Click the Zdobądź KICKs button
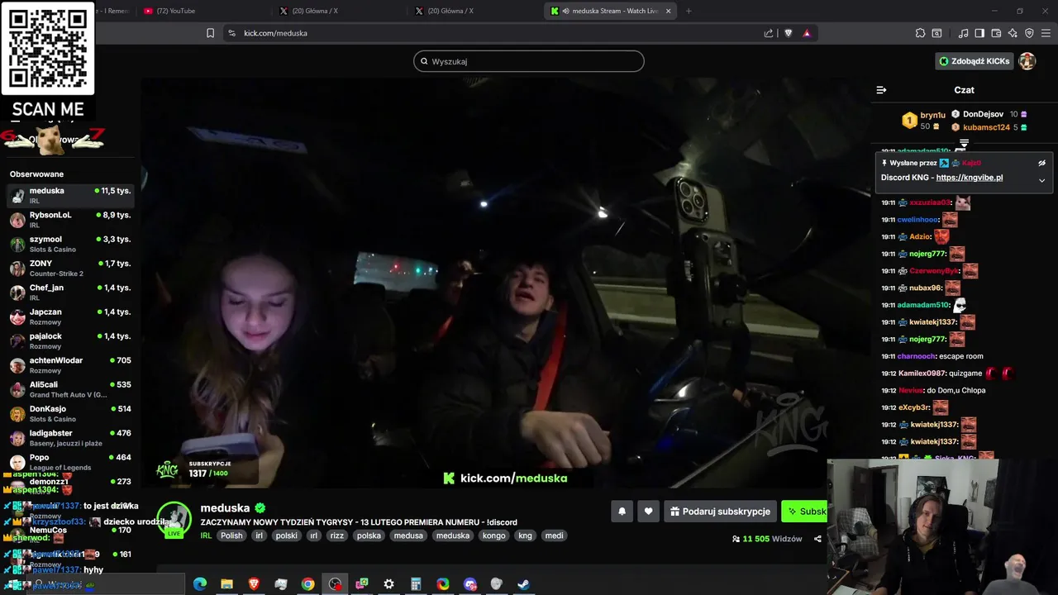 click(974, 61)
